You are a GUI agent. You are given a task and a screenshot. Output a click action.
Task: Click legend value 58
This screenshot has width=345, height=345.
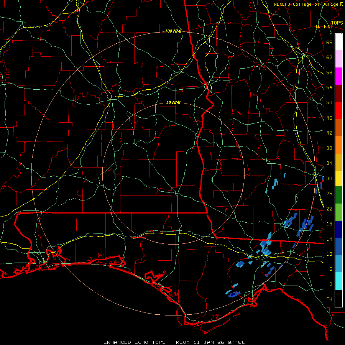pos(329,72)
